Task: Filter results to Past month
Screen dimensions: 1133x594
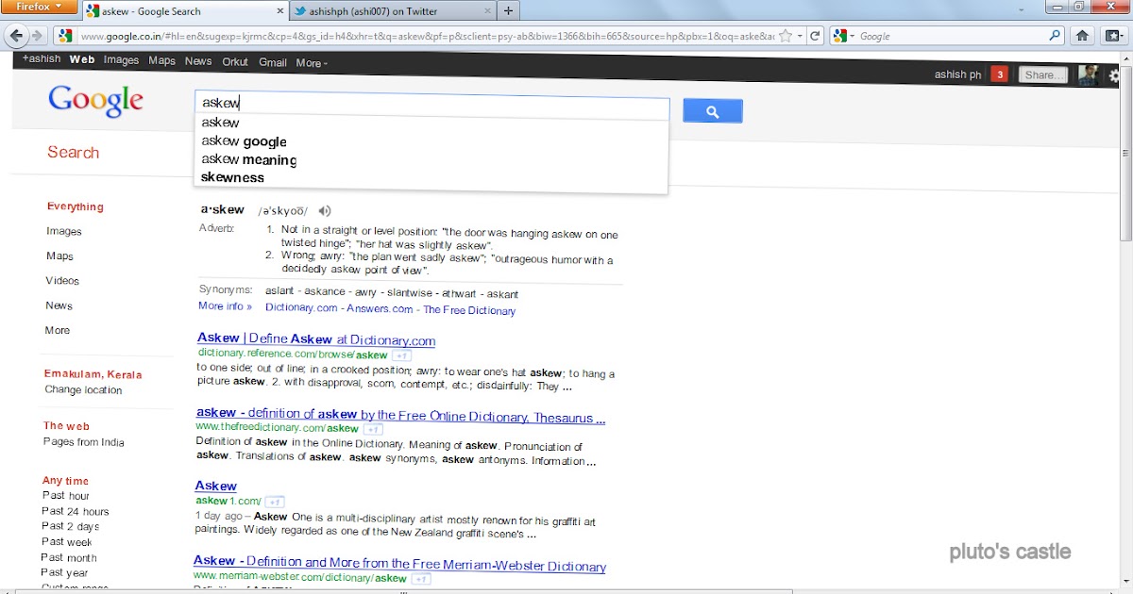Action: pyautogui.click(x=68, y=557)
